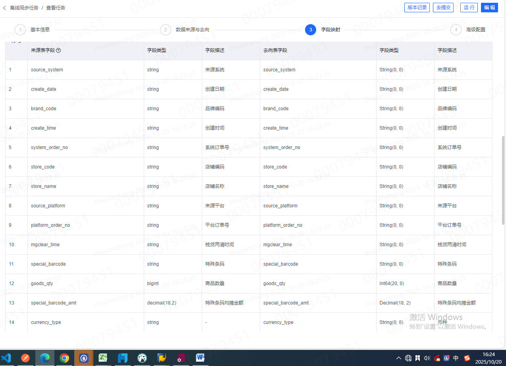Open Visual Studio Code from the taskbar
506x366 pixels.
[6, 358]
